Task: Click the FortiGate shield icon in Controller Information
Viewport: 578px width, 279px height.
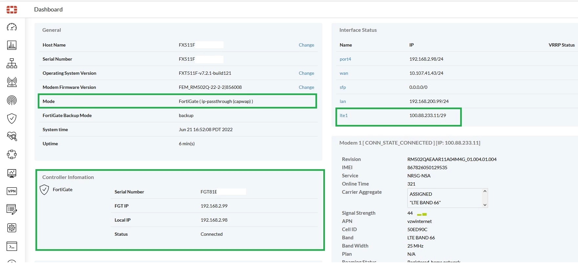Action: pyautogui.click(x=44, y=189)
